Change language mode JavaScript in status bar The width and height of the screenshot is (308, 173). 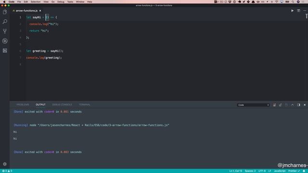(x=280, y=171)
